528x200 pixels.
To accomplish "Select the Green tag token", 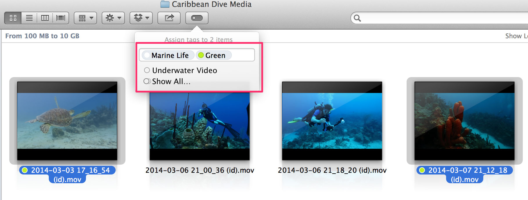I will (x=214, y=55).
